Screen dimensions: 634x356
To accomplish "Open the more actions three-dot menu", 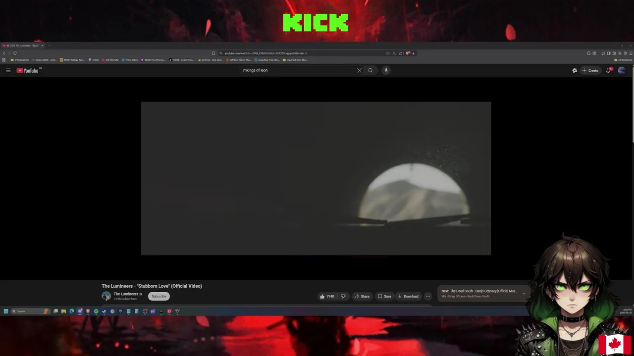I will [x=428, y=296].
